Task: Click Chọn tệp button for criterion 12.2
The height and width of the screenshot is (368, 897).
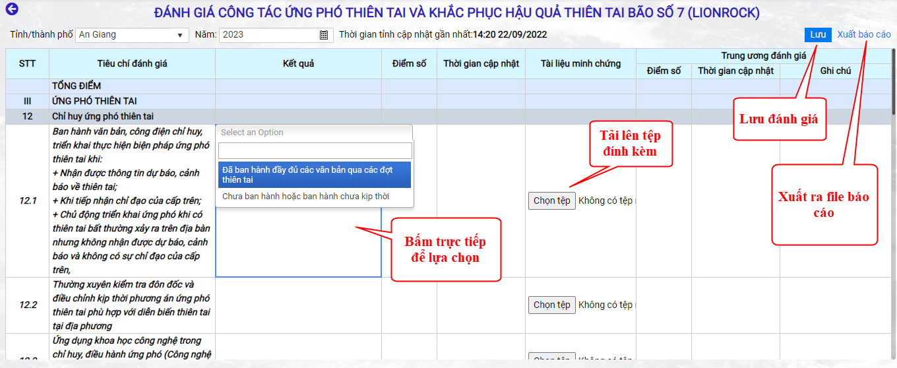Action: [x=551, y=305]
